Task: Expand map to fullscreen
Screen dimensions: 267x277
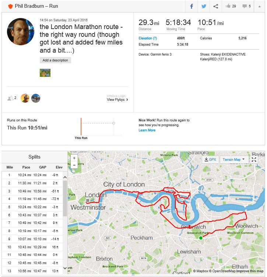Action: click(x=254, y=160)
